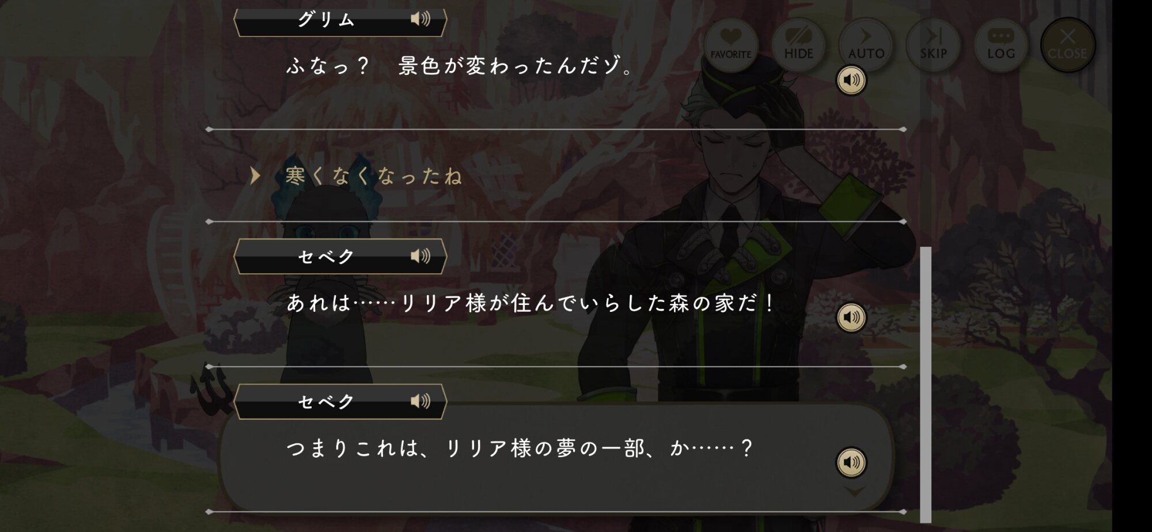Click the down chevron in the dialogue box

pos(854,491)
